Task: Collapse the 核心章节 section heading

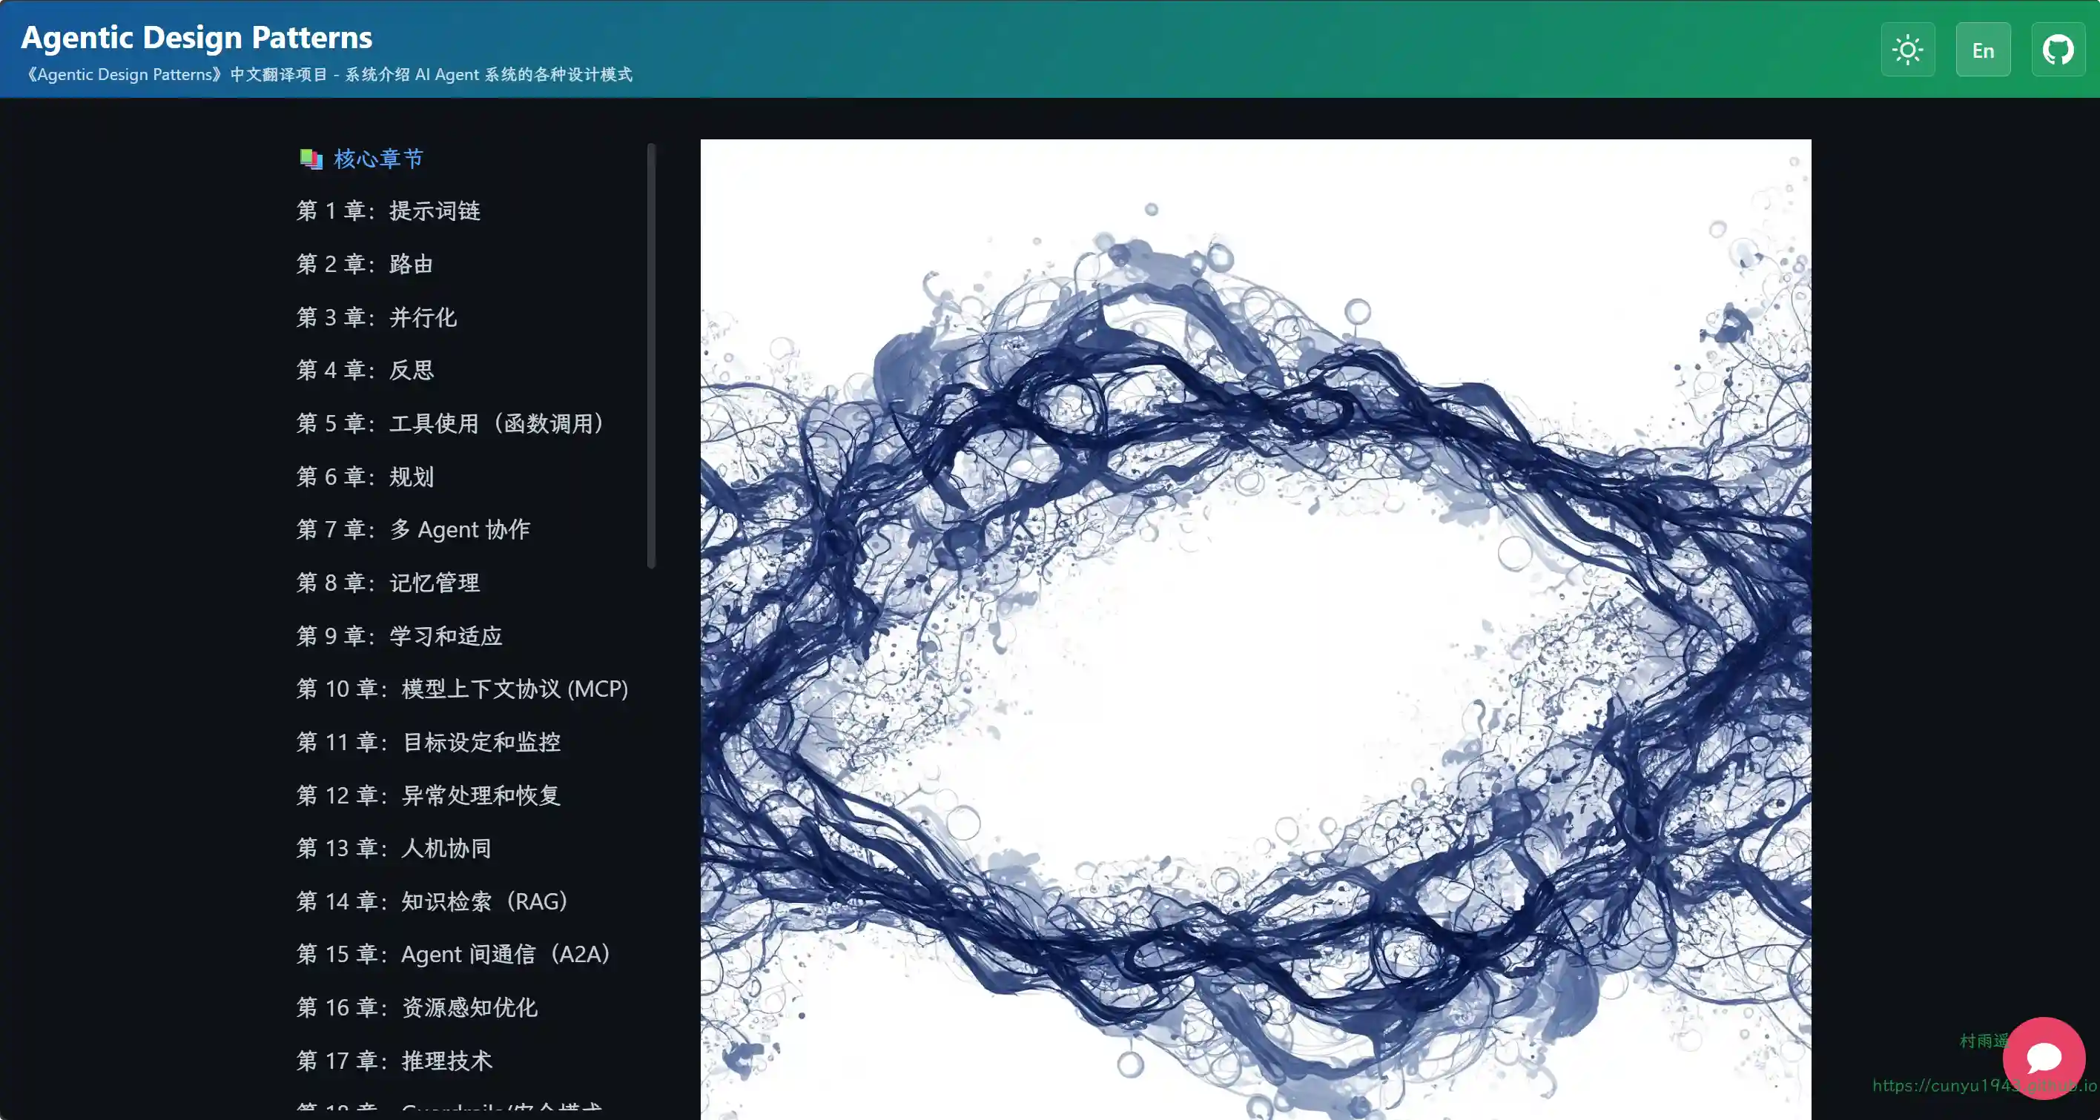Action: click(378, 159)
